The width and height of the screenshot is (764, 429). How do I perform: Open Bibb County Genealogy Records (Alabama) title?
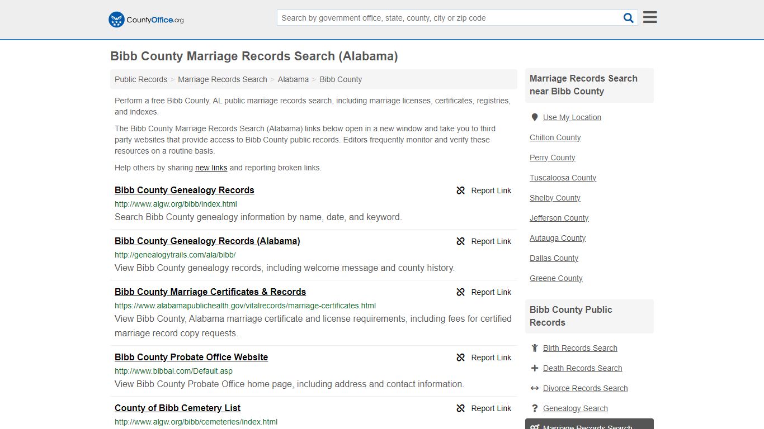click(207, 241)
